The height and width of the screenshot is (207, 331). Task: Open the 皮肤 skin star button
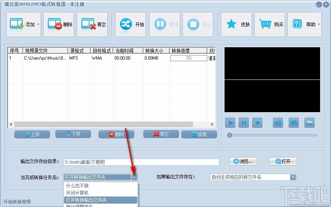coord(236,25)
